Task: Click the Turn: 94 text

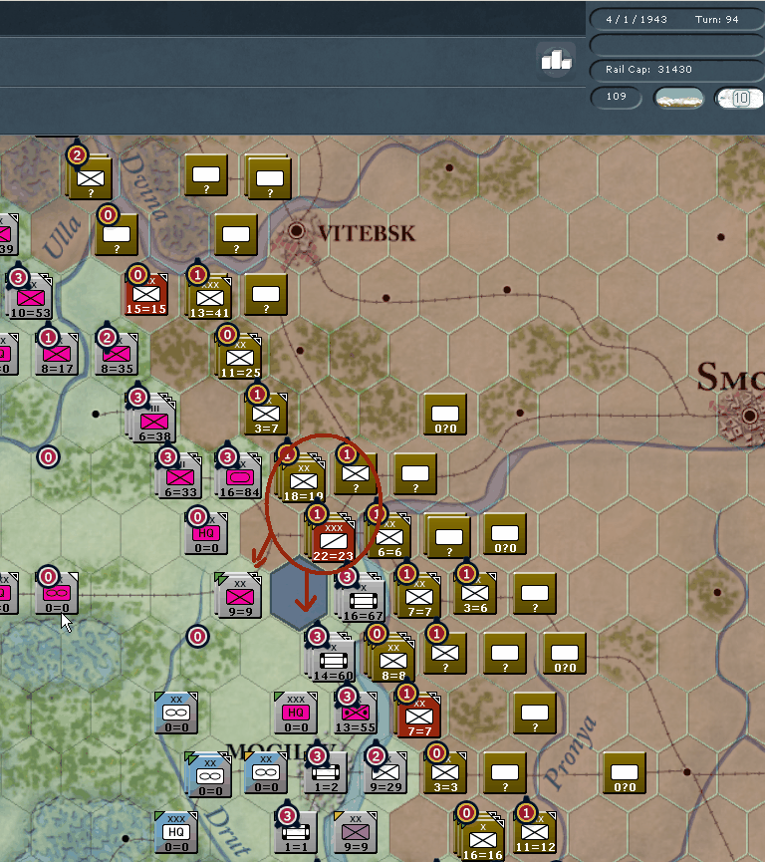Action: [716, 20]
